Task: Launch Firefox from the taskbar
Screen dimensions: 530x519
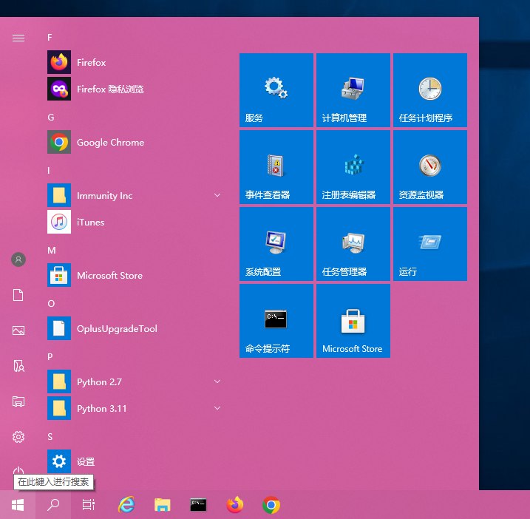Action: click(234, 505)
